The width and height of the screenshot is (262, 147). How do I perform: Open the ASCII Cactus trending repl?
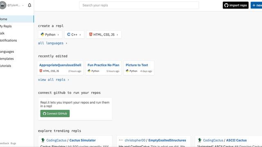236,140
